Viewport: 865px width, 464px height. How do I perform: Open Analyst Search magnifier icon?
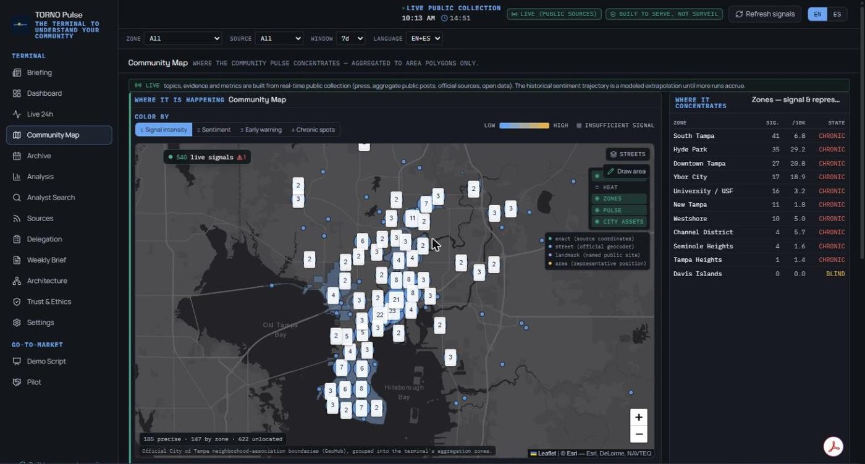click(17, 198)
